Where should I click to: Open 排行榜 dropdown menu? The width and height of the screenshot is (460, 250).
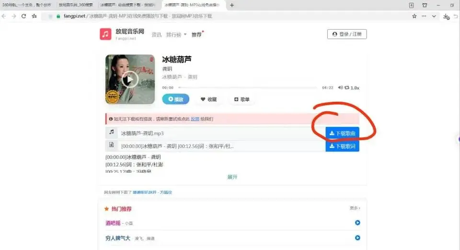176,35
